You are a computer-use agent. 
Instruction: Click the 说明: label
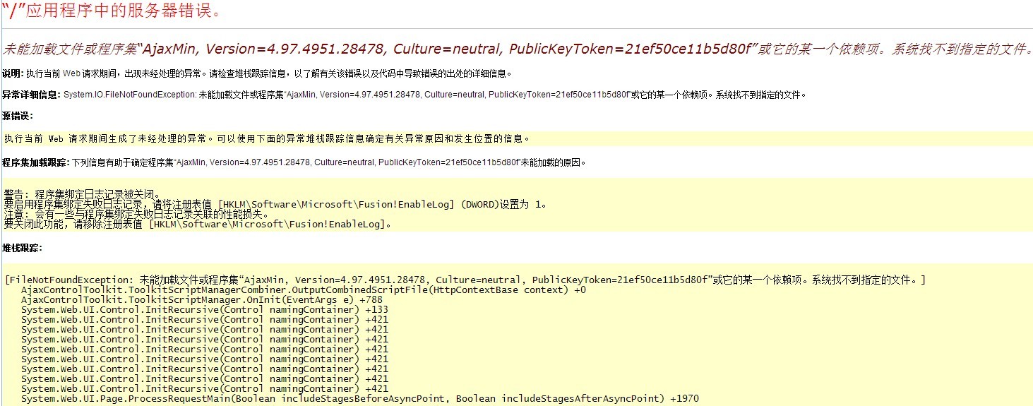coord(13,73)
